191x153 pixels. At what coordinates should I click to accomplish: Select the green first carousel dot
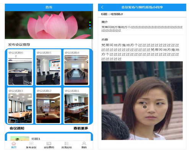[90, 22]
